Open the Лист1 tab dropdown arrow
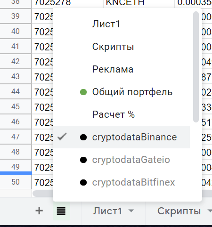The height and width of the screenshot is (227, 212). (x=131, y=211)
